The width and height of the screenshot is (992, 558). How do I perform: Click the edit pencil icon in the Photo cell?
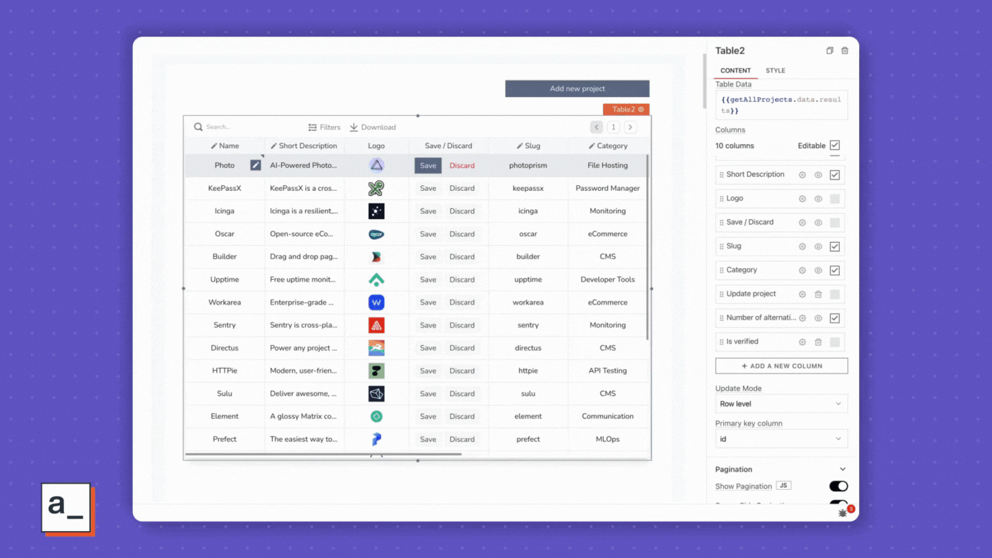click(x=256, y=165)
